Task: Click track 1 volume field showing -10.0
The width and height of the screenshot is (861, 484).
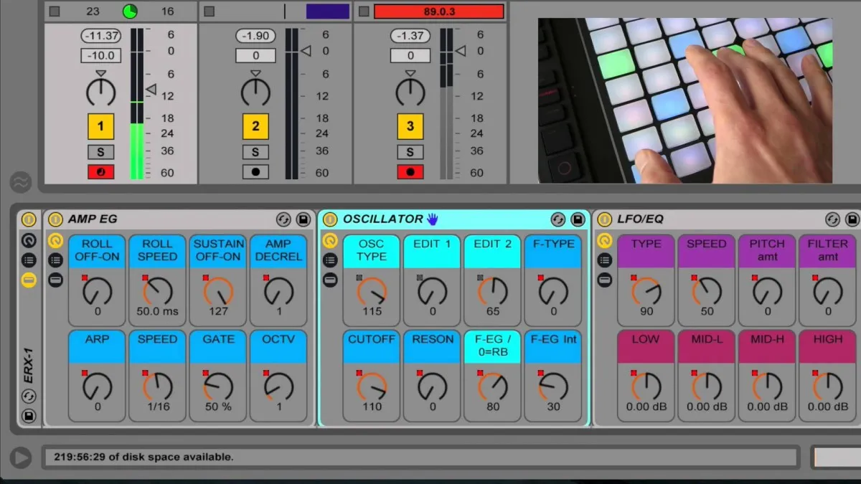Action: pos(101,55)
